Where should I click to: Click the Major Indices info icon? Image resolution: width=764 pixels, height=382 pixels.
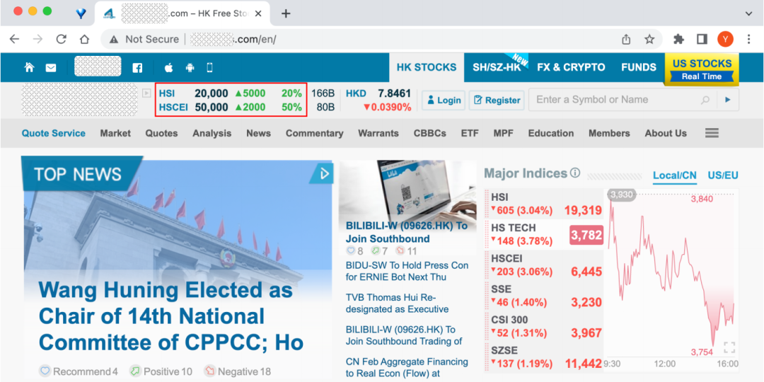click(x=575, y=173)
